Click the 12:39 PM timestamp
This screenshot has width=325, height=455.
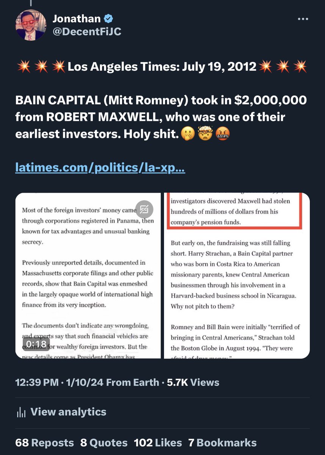point(36,382)
